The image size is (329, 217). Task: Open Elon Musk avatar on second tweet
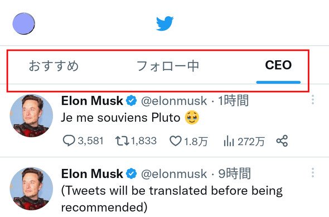(31, 189)
